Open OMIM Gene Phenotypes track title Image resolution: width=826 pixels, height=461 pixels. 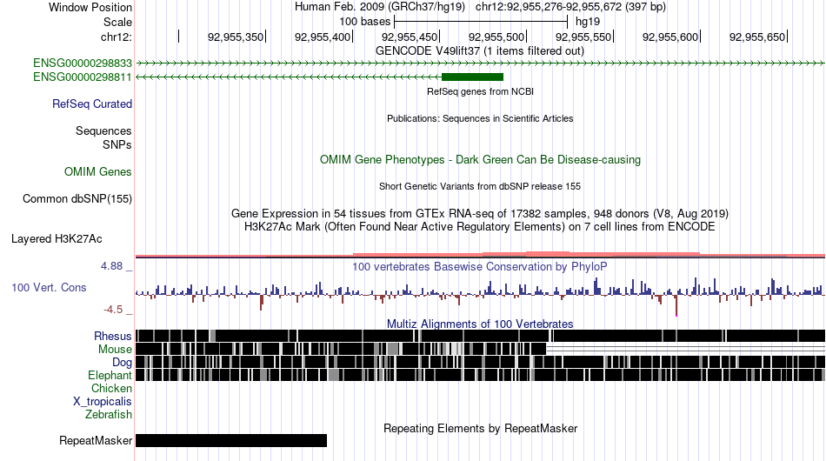(x=481, y=160)
